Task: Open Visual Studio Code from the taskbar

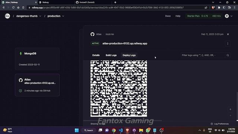Action: coord(120,130)
